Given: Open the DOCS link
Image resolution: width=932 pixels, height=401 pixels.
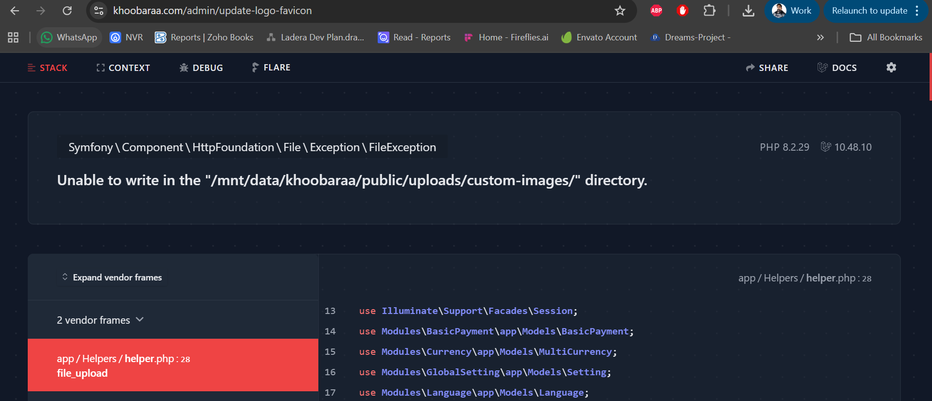Looking at the screenshot, I should coord(837,68).
